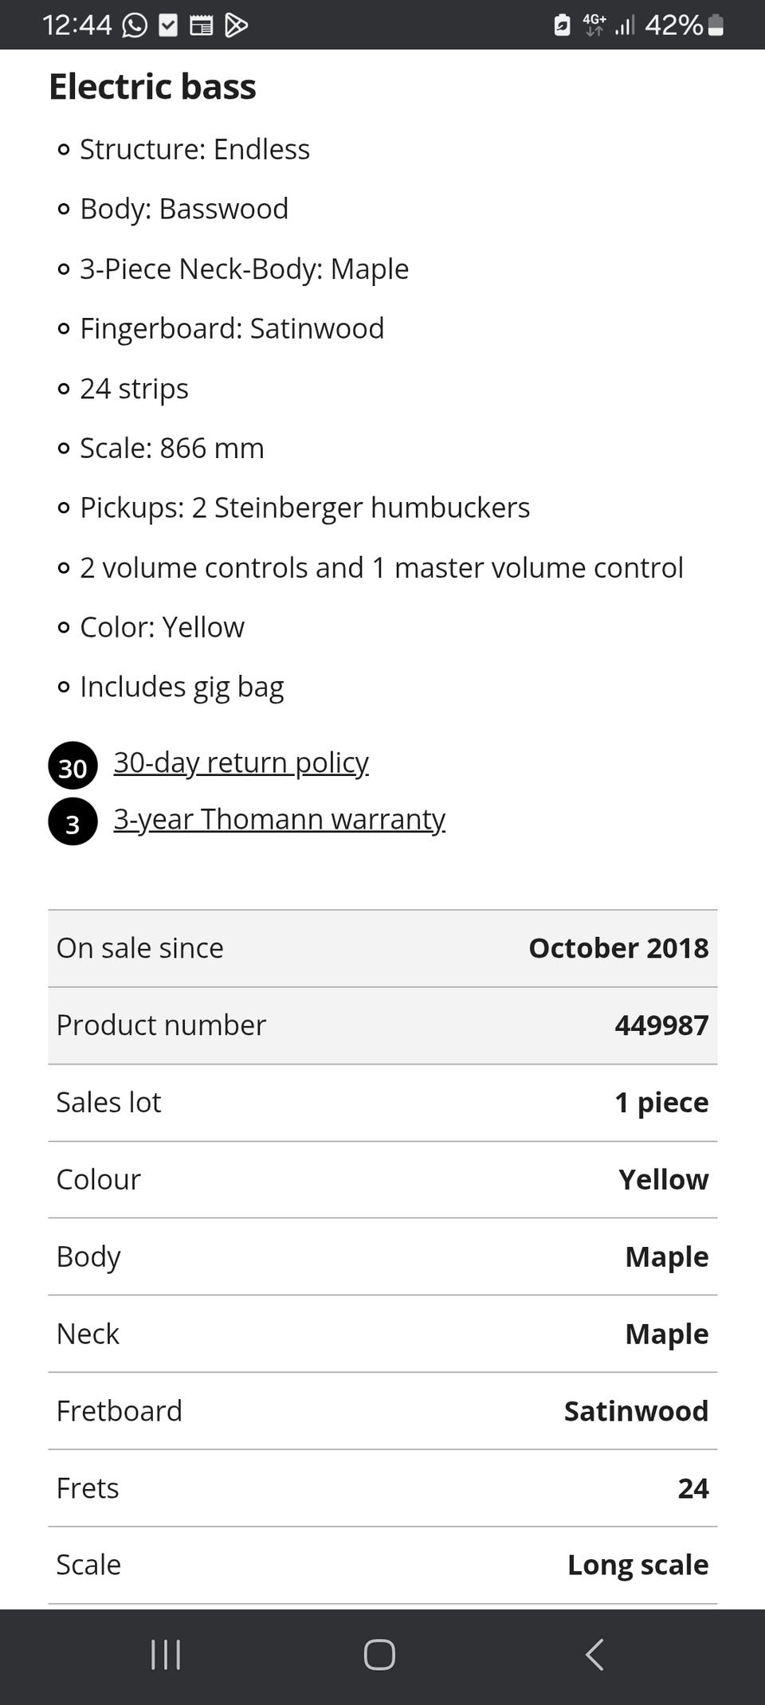
Task: Tap the Play Store notification icon
Action: coord(236,25)
